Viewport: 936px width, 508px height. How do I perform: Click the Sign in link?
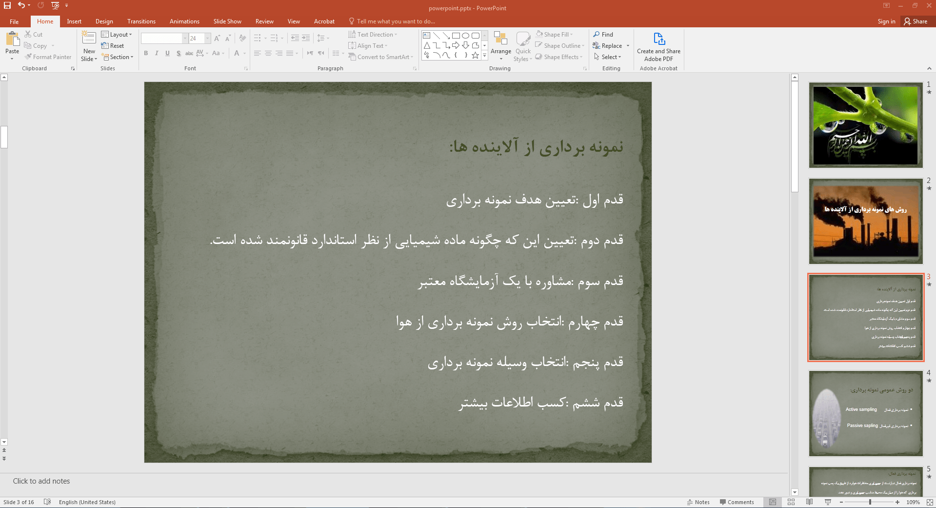(886, 21)
